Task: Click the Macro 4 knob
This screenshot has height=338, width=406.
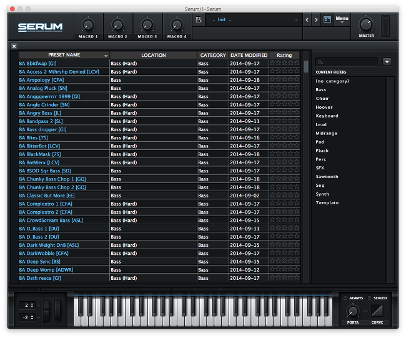Action: (x=177, y=25)
